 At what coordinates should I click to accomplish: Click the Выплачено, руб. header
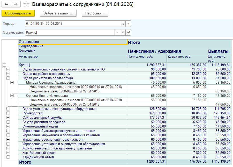coord(219,58)
